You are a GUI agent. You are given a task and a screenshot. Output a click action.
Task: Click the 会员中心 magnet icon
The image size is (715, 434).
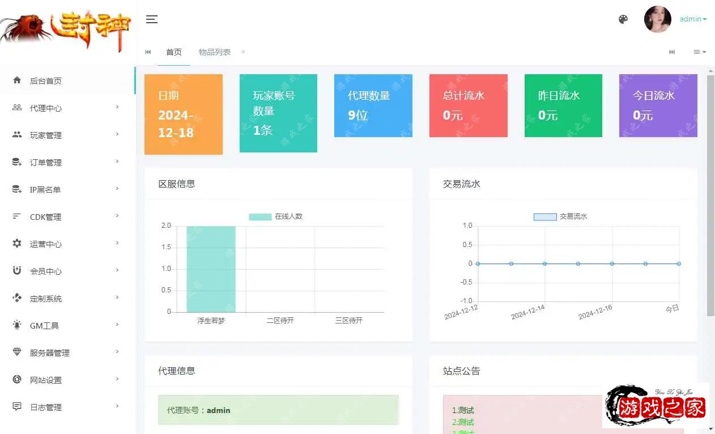[x=17, y=271]
